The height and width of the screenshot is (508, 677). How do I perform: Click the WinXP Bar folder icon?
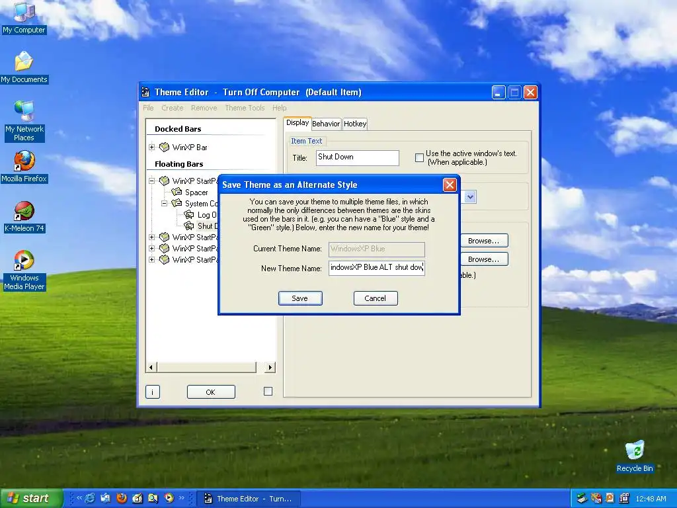164,148
